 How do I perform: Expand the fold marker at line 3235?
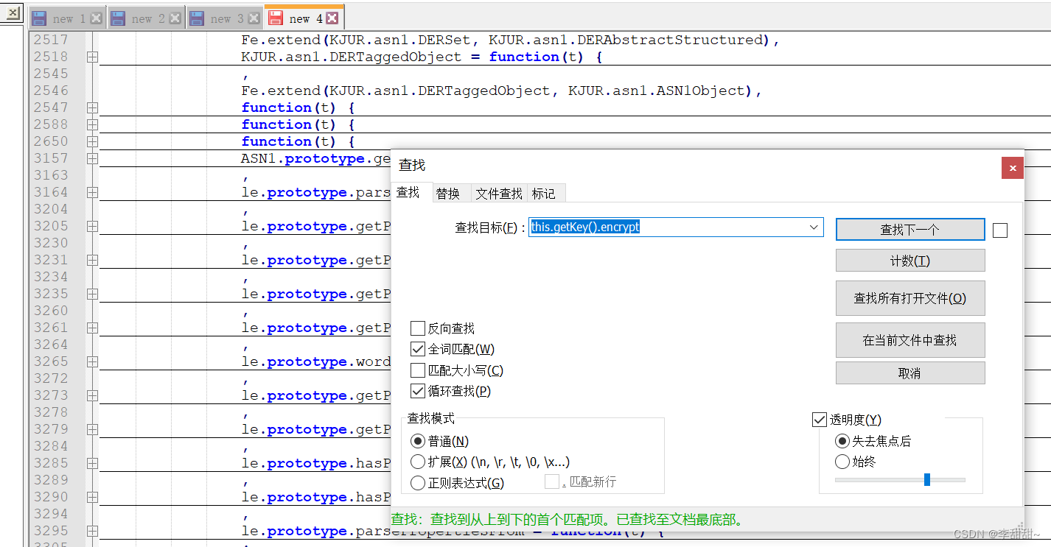[x=92, y=294]
